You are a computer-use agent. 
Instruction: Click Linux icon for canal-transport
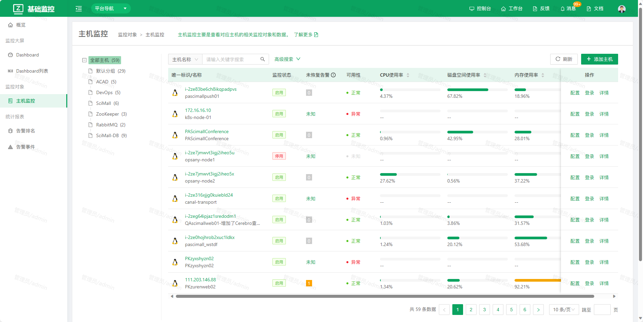(x=175, y=199)
